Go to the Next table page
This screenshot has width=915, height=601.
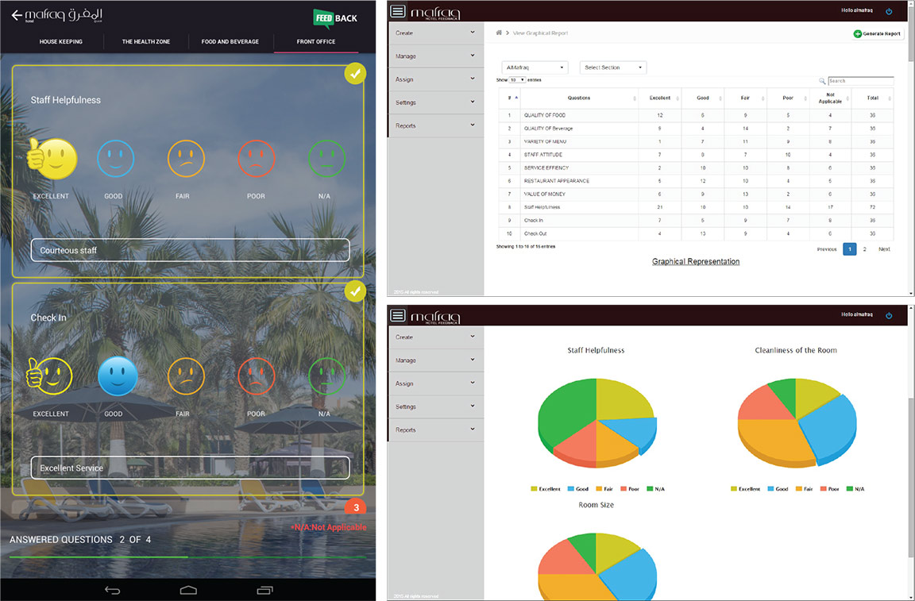[884, 249]
